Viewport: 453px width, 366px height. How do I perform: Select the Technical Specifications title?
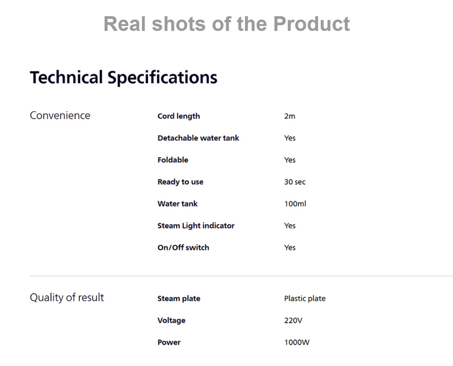[123, 78]
